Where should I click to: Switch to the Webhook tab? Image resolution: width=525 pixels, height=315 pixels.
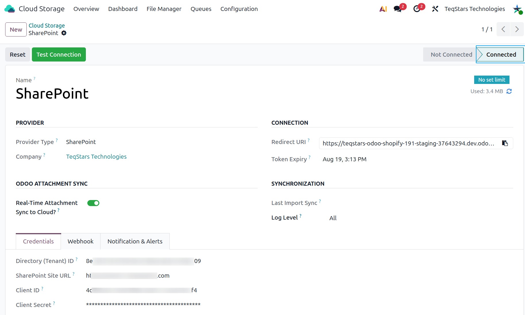80,241
